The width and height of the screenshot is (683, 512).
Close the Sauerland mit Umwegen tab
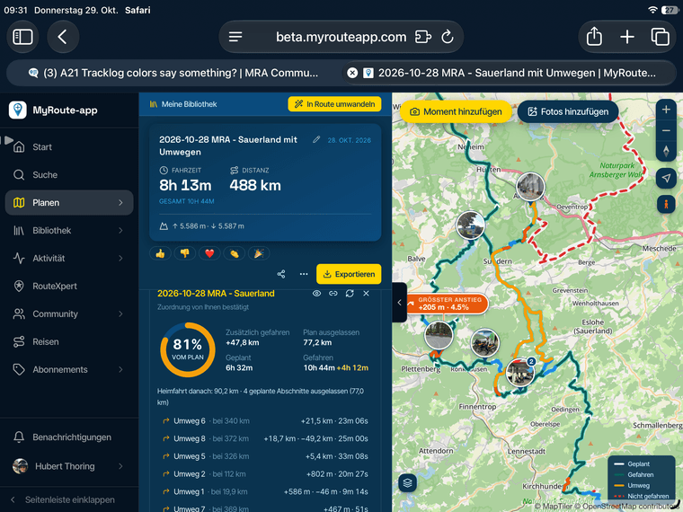click(352, 73)
